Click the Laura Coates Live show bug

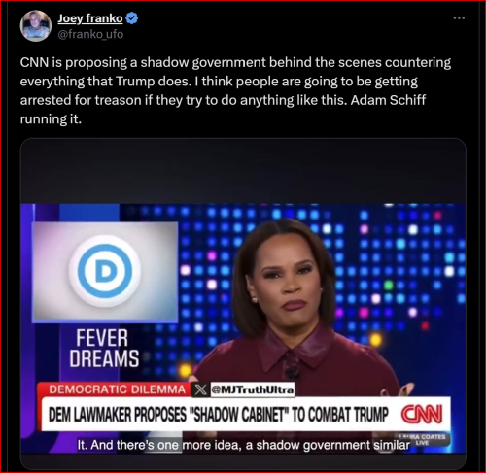click(x=422, y=439)
